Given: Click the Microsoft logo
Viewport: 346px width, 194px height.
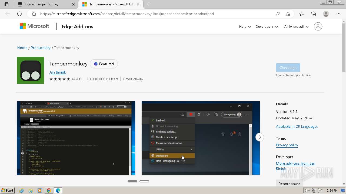Looking at the screenshot, I should pyautogui.click(x=34, y=26).
